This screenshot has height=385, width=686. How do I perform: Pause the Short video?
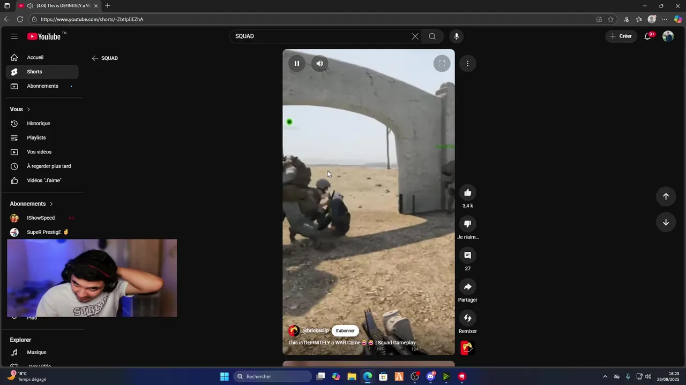[x=296, y=64]
